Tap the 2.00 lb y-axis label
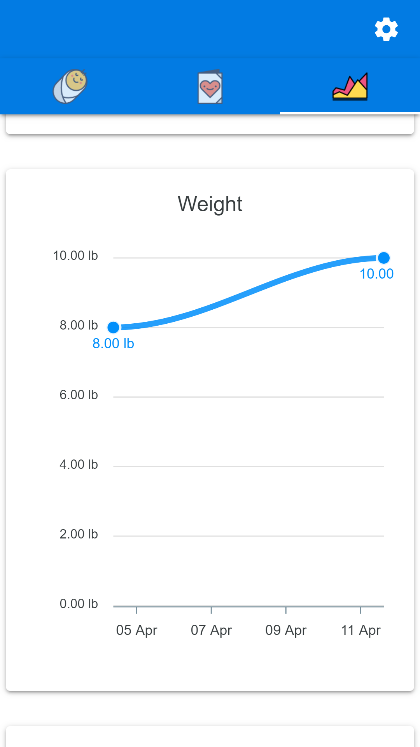 click(x=79, y=534)
